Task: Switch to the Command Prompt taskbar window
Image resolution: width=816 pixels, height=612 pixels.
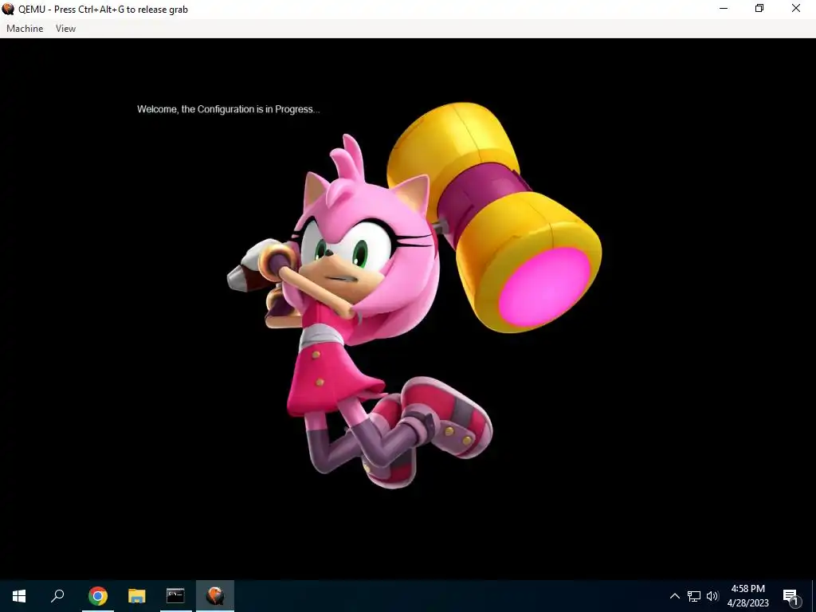Action: (x=175, y=596)
